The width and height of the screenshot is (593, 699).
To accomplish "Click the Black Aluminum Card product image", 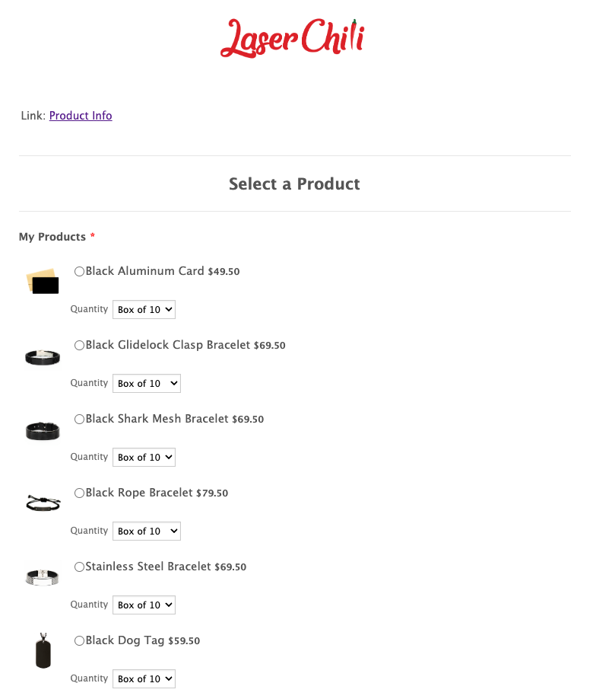I will [x=43, y=281].
